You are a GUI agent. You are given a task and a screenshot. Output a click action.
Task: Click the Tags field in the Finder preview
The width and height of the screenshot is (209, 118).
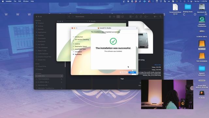click(x=122, y=79)
